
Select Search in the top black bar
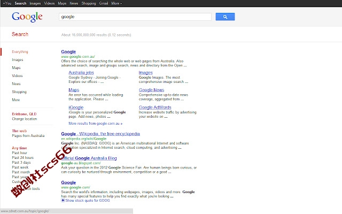point(20,3)
